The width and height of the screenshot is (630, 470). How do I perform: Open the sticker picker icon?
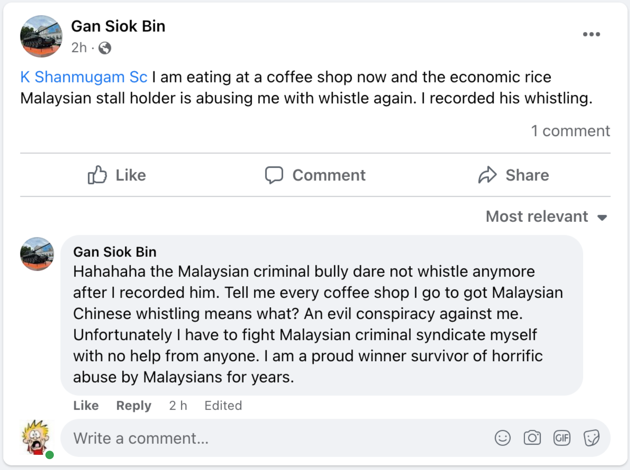(591, 438)
